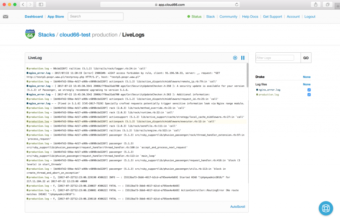Image resolution: width=340 pixels, height=221 pixels.
Task: Click the Safari address bar
Action: (x=170, y=5)
